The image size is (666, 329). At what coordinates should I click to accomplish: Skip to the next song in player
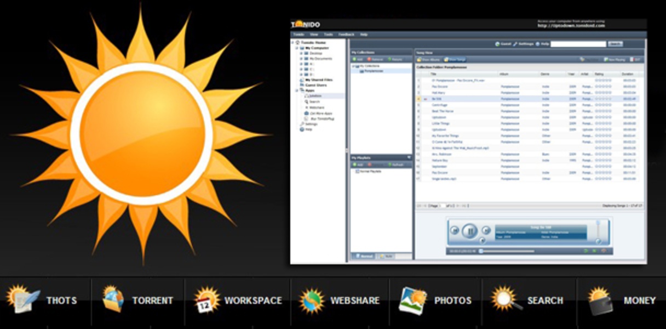tap(486, 230)
